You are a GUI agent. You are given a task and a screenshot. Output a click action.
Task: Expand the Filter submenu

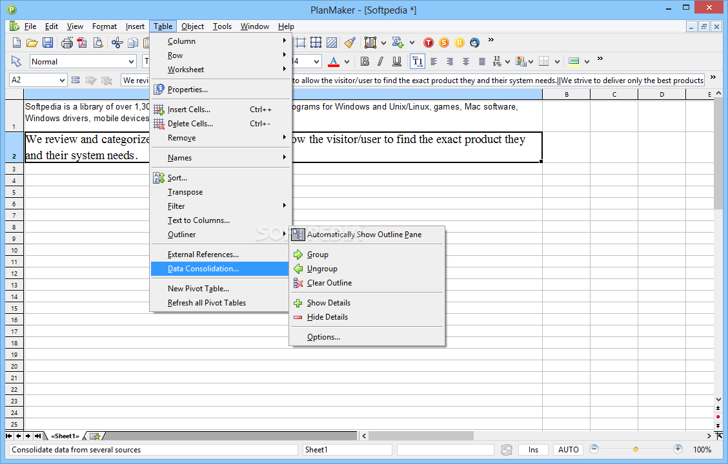(221, 206)
